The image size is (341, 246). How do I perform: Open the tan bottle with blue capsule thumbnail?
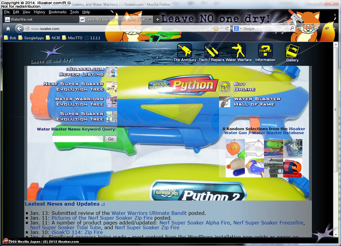[235, 168]
